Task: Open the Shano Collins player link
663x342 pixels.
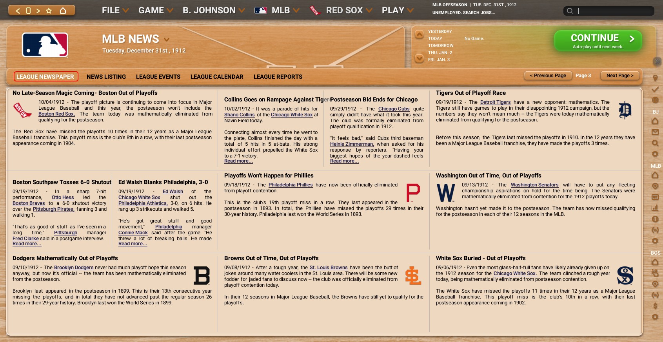Action: coord(239,115)
